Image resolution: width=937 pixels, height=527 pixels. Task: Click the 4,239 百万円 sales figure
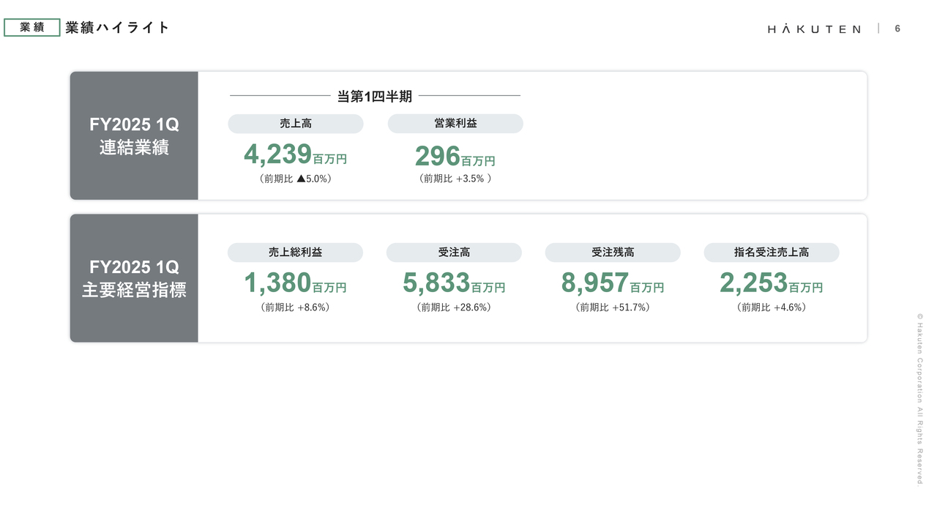295,155
